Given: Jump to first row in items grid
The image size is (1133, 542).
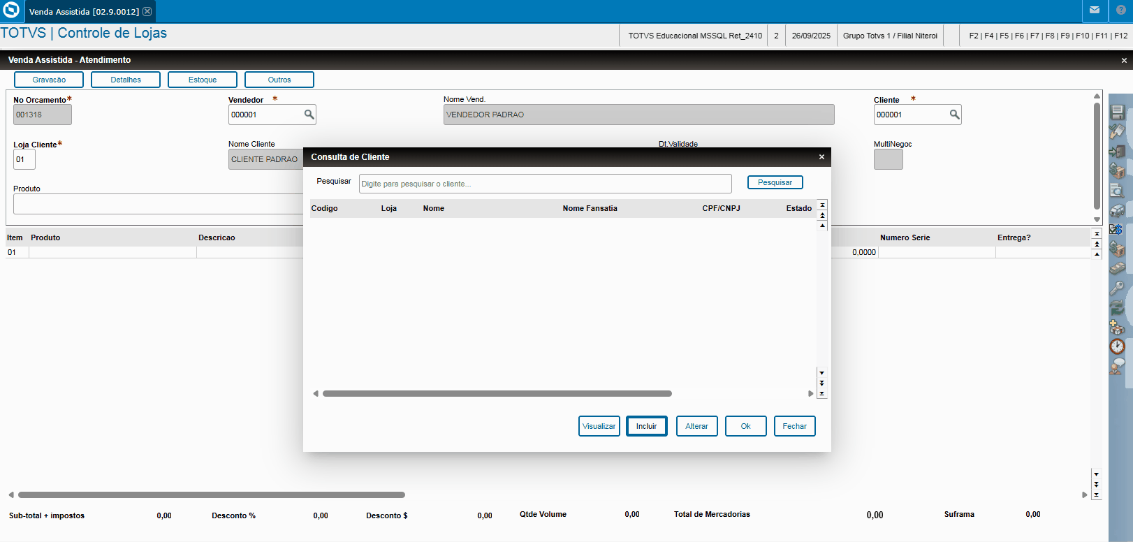Looking at the screenshot, I should pos(1097,234).
